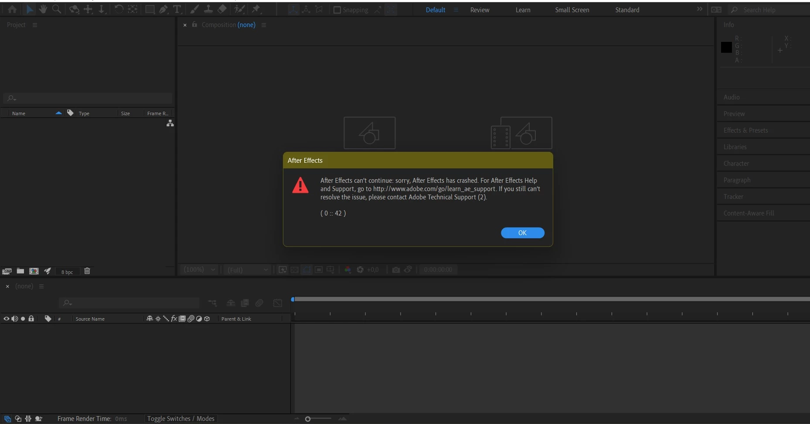Click the Graph Editor icon in timeline
This screenshot has height=424, width=810.
tap(278, 303)
